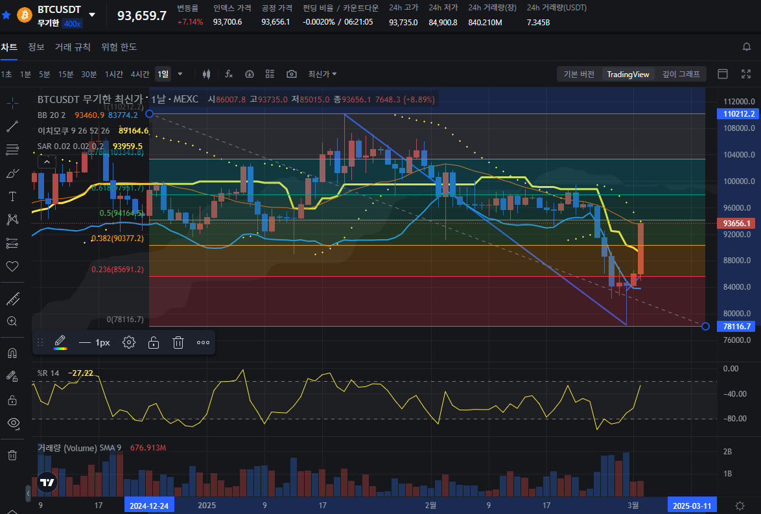Click the left toolbar trash remove-drawings icon

[x=12, y=455]
